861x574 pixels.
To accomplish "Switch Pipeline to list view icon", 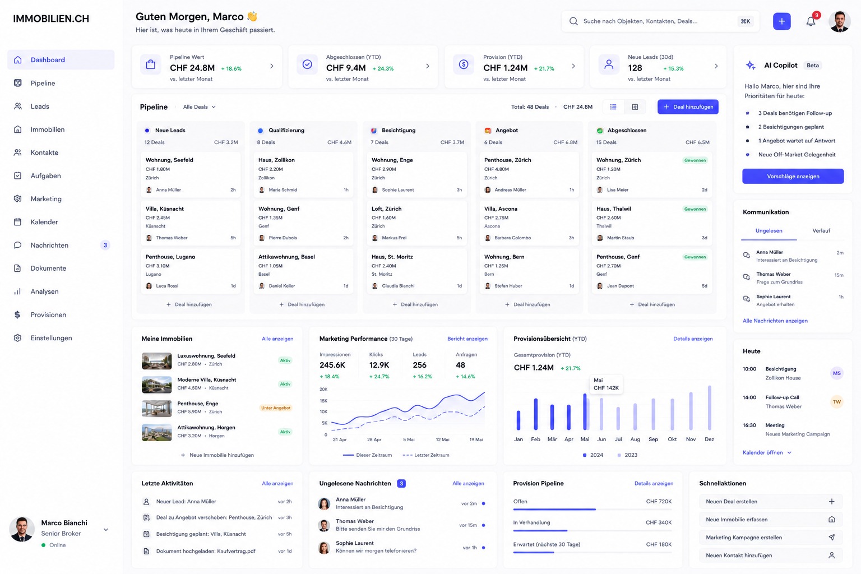I will click(x=613, y=107).
